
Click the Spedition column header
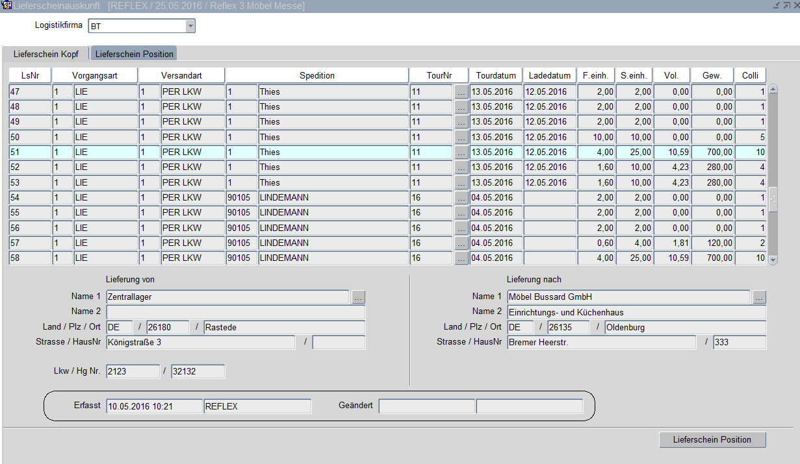tap(316, 75)
